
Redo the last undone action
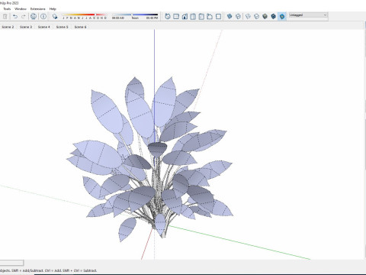tap(24, 17)
